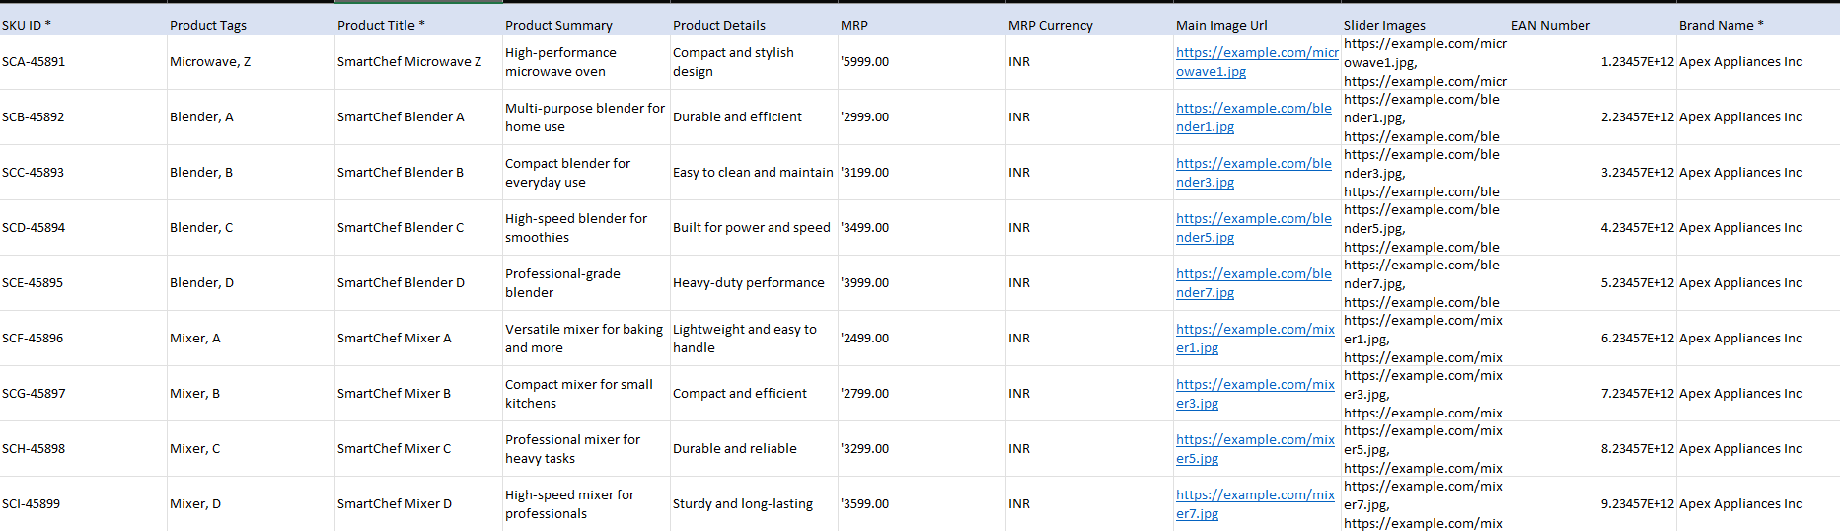Select the EAN cell showing 9.23457E+12
1840x531 pixels.
point(1592,504)
